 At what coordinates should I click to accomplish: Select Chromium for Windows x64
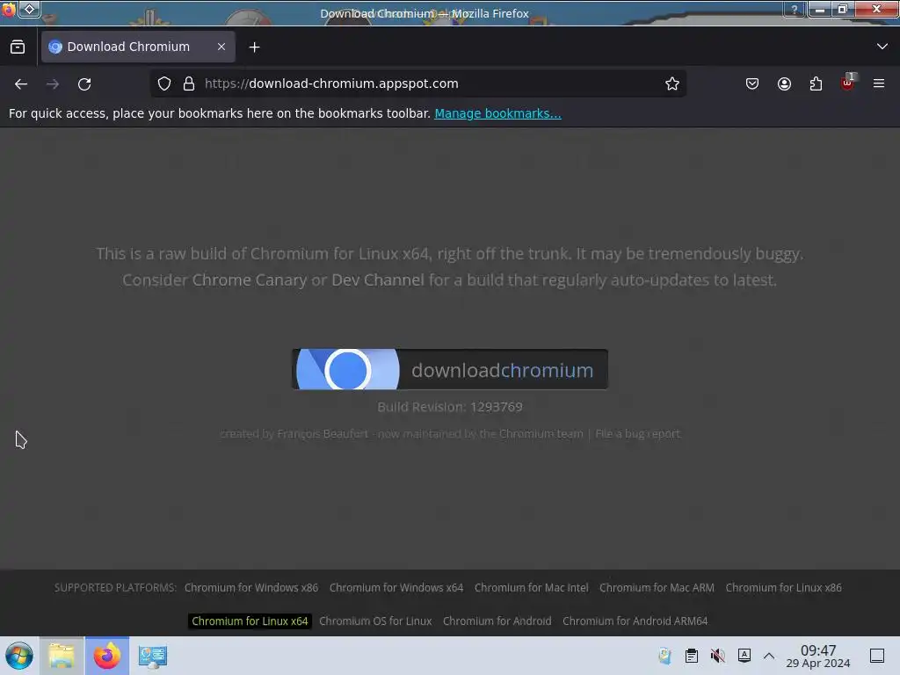[396, 588]
